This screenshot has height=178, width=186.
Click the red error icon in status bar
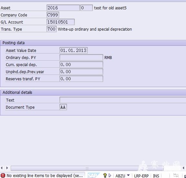[x=3, y=175]
